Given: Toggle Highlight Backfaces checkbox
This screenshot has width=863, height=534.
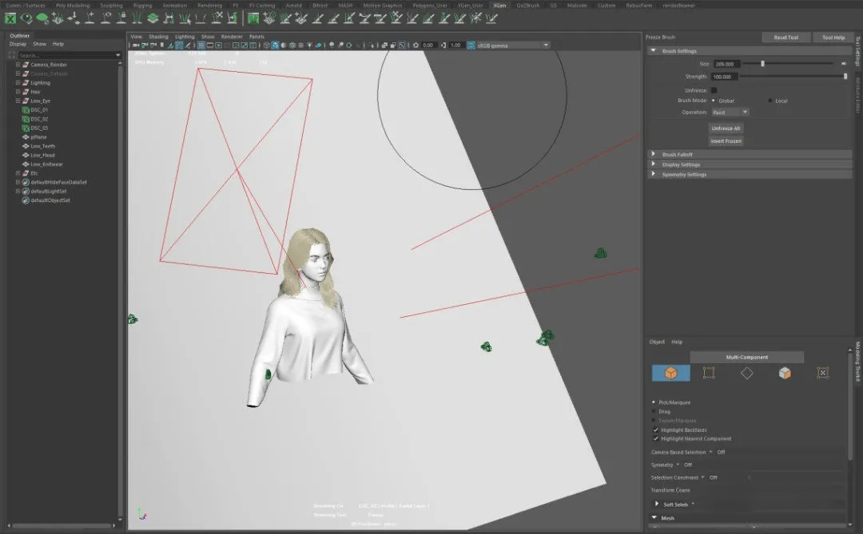Looking at the screenshot, I should coord(656,429).
